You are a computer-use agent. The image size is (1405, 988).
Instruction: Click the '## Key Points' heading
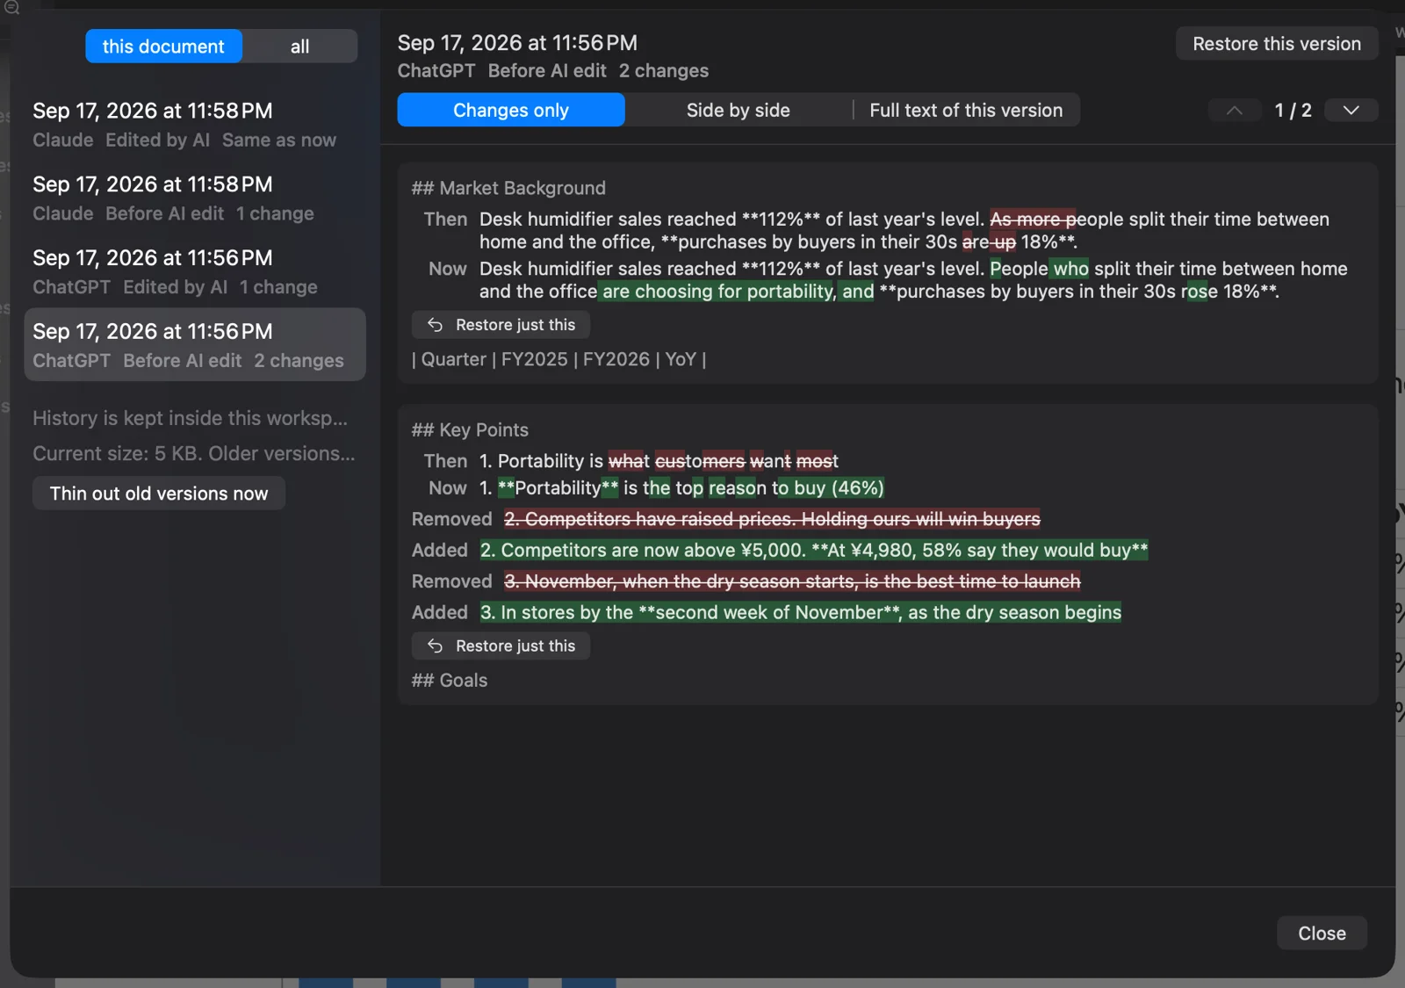pos(470,430)
